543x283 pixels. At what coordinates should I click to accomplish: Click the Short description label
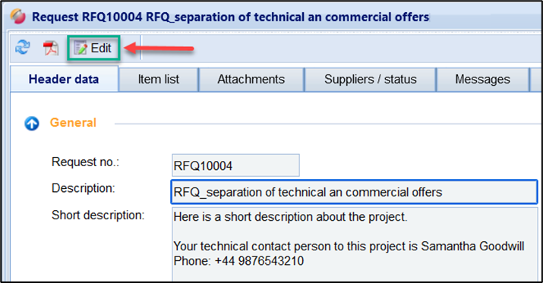click(98, 215)
